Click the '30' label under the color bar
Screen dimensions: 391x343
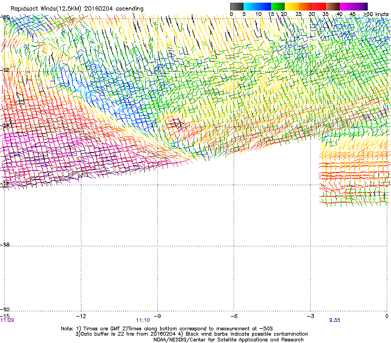(x=312, y=14)
